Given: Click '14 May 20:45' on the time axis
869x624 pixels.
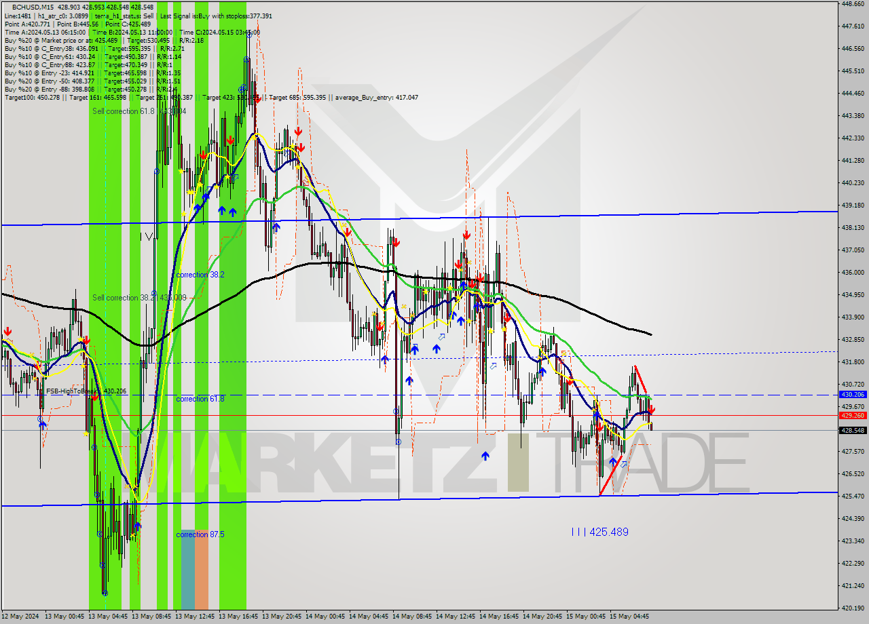Looking at the screenshot, I should tap(542, 617).
